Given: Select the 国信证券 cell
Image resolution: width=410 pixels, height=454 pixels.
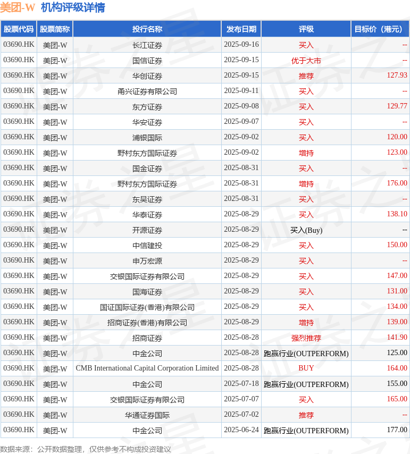Looking at the screenshot, I should point(147,60).
